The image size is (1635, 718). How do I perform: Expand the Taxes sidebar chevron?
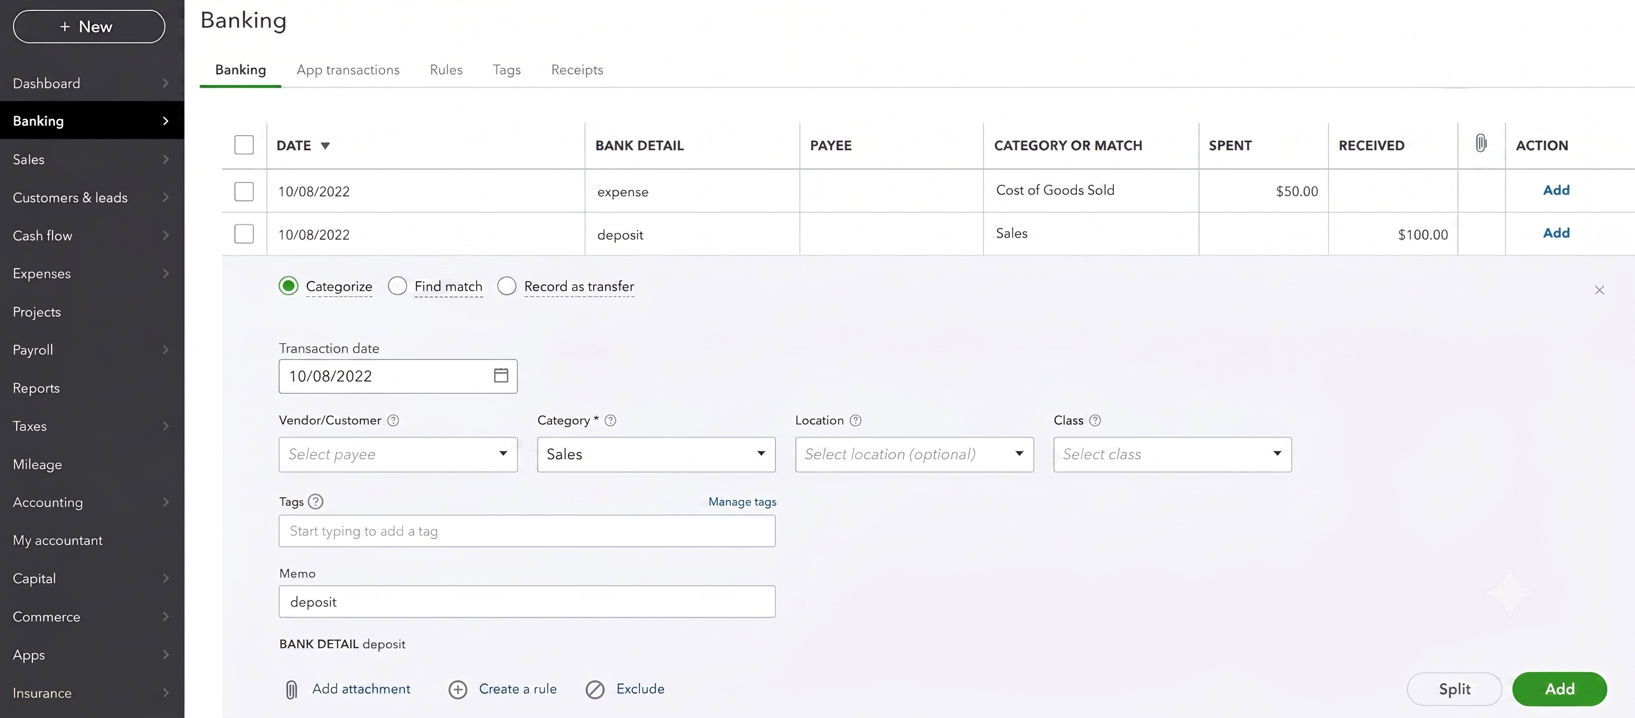point(165,426)
